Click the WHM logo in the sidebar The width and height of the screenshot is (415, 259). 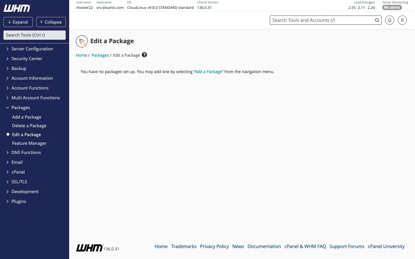tap(17, 8)
